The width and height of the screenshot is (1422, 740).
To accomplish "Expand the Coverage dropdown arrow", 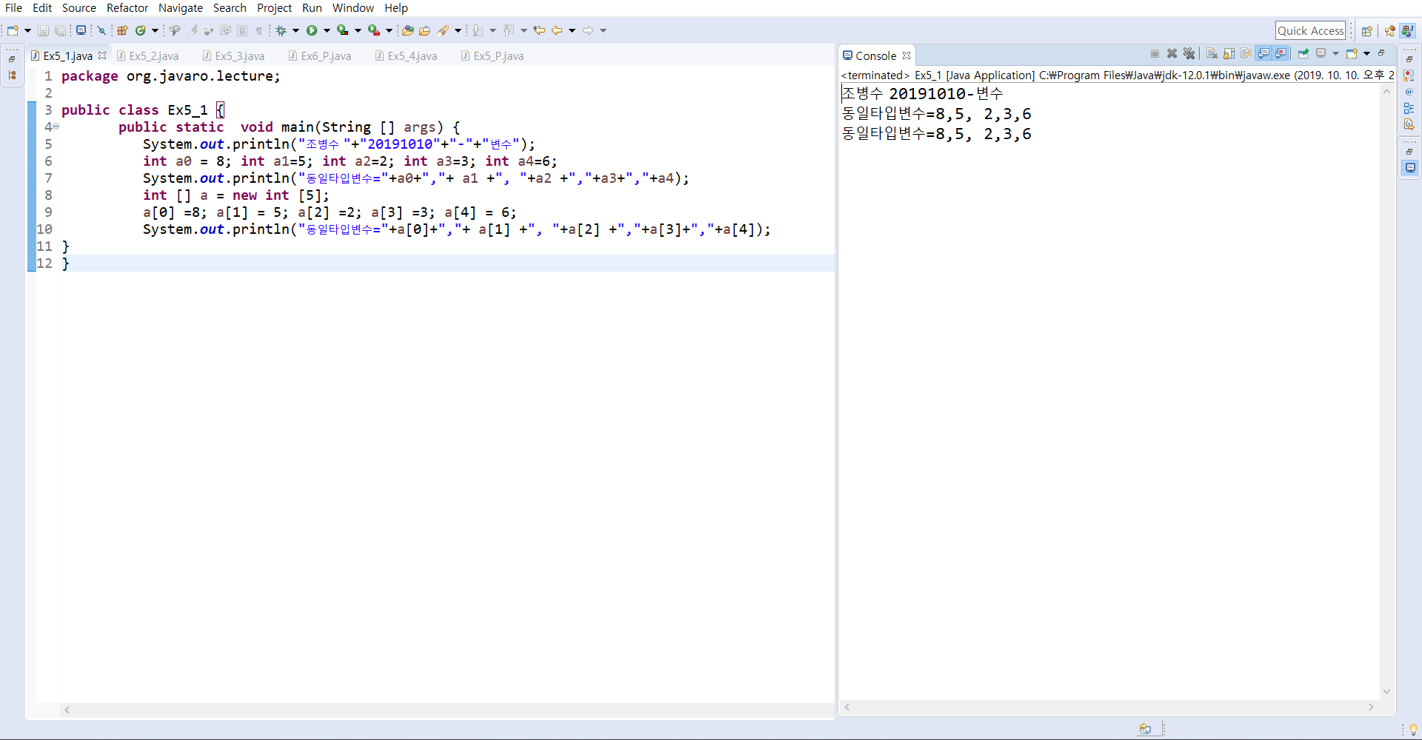I will point(358,30).
